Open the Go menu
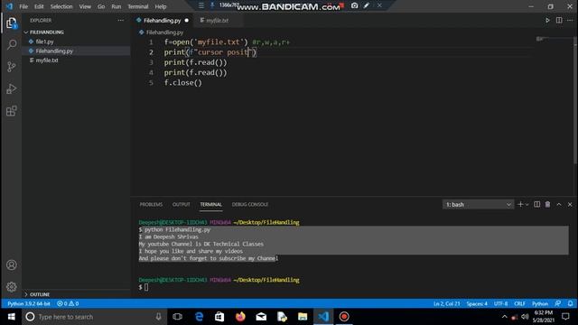578x325 pixels. click(x=101, y=6)
